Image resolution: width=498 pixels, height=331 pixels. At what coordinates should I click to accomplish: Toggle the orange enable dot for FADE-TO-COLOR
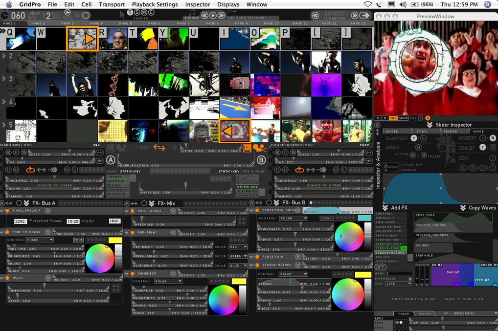click(x=7, y=232)
